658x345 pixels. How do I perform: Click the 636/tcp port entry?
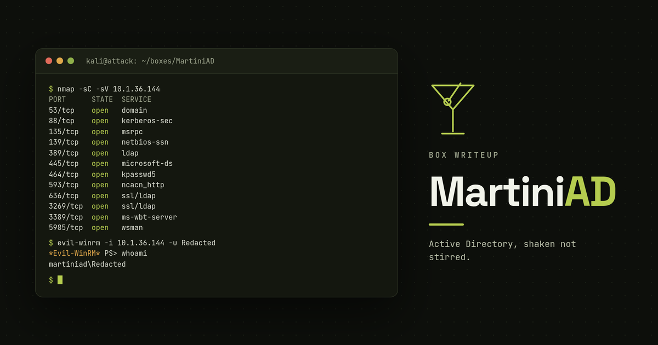[x=64, y=196]
